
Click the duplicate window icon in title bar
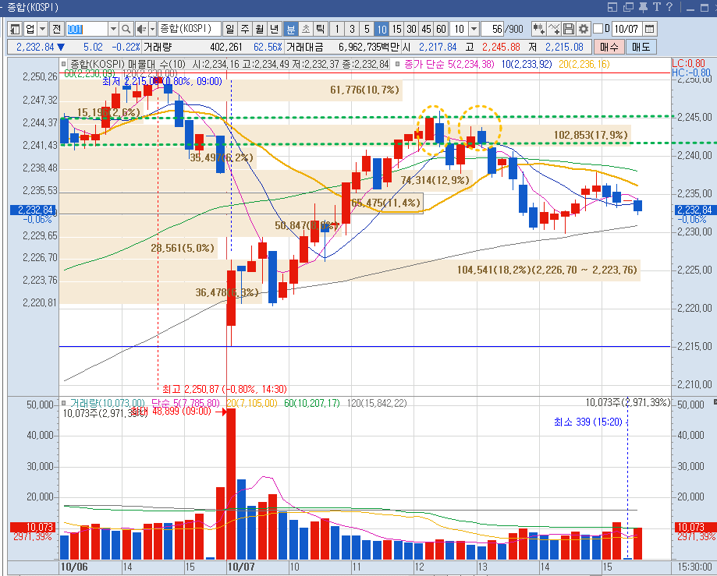point(628,7)
